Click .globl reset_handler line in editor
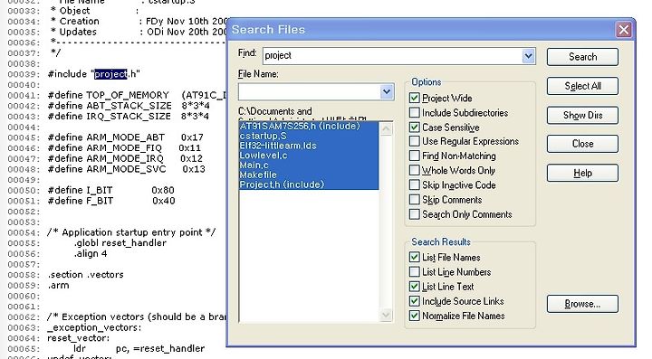The width and height of the screenshot is (652, 359). (120, 243)
